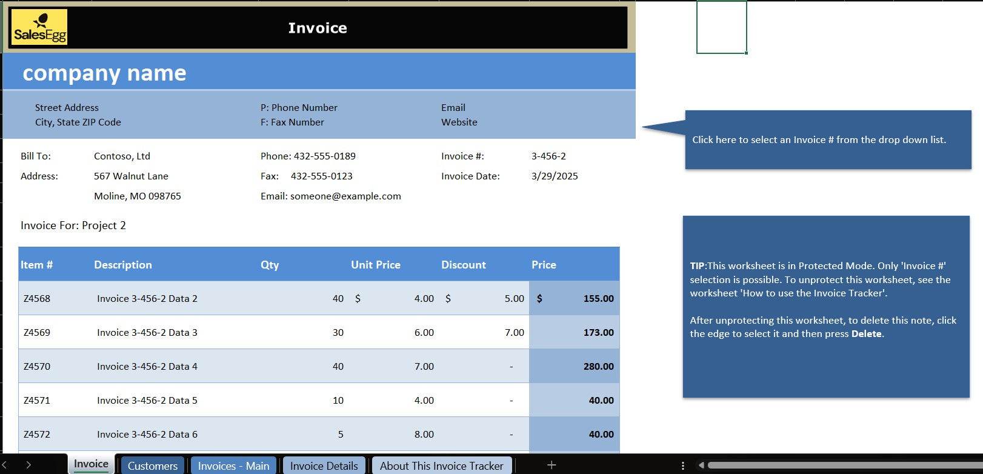Click the horizontal scrollbar left arrow

(701, 466)
